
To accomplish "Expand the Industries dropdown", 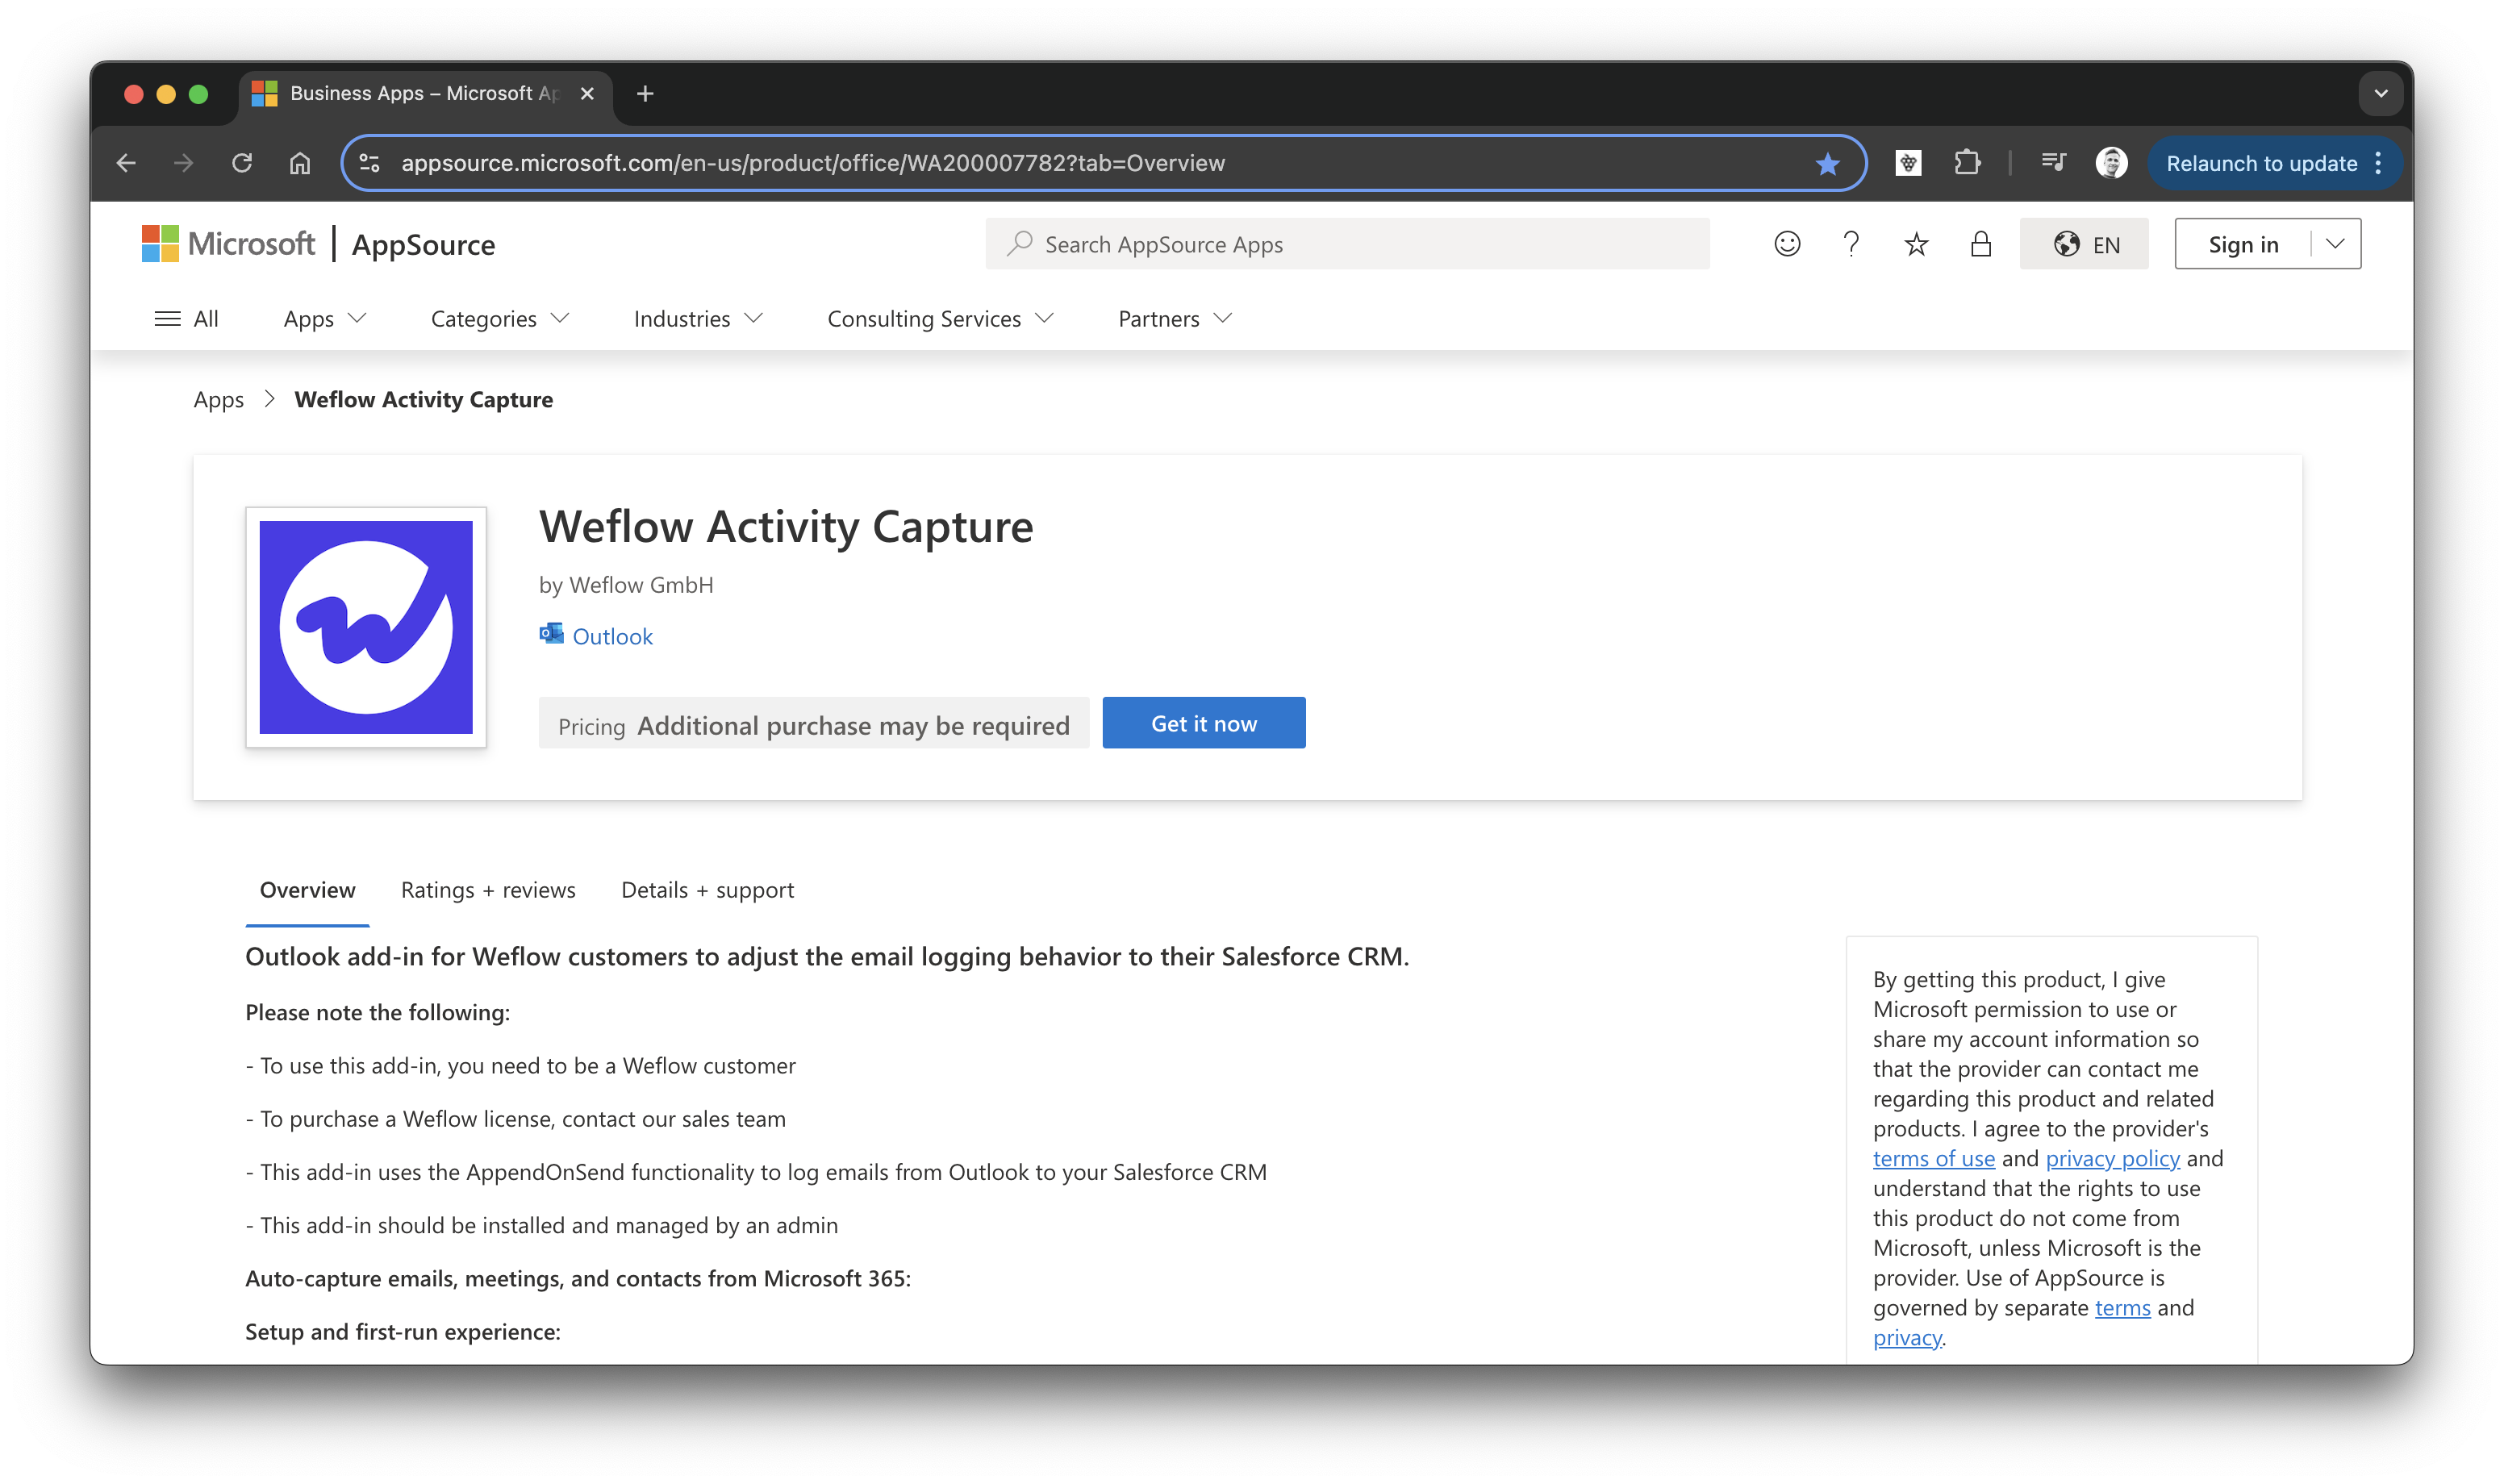I will tap(698, 318).
